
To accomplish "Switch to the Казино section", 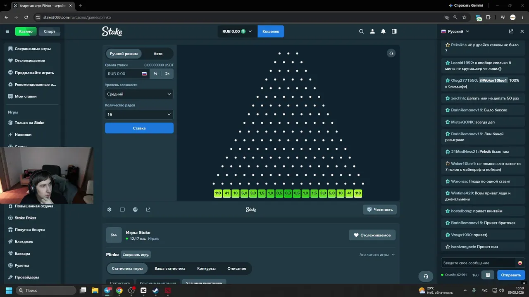I will coord(26,31).
